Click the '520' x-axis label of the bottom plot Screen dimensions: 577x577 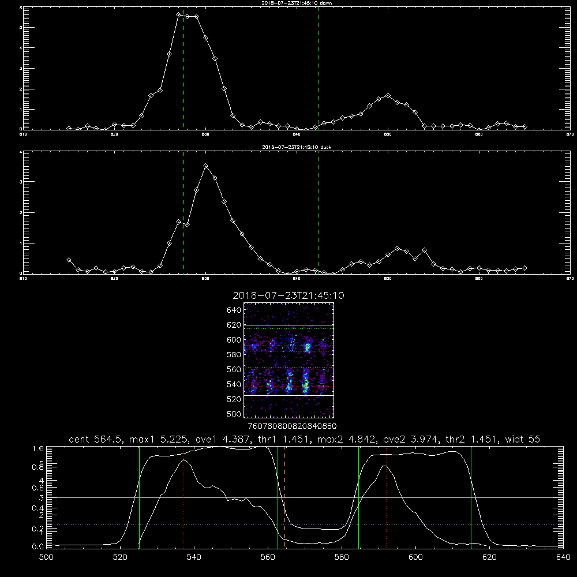(120, 557)
